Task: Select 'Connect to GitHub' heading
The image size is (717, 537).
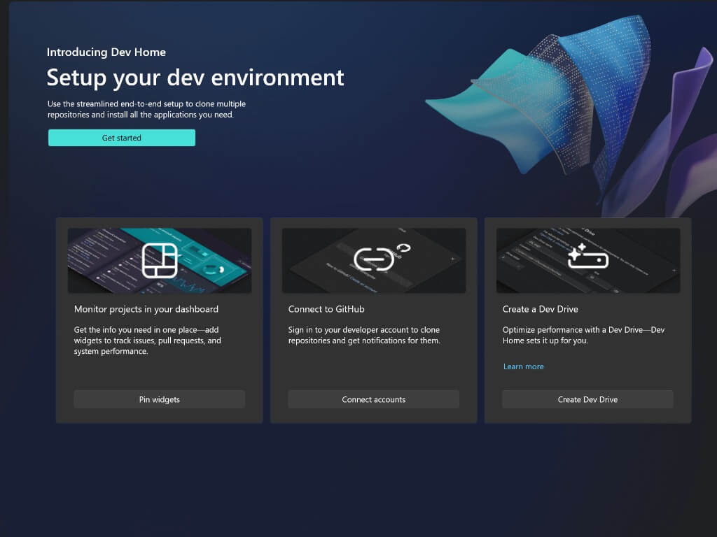Action: 326,309
